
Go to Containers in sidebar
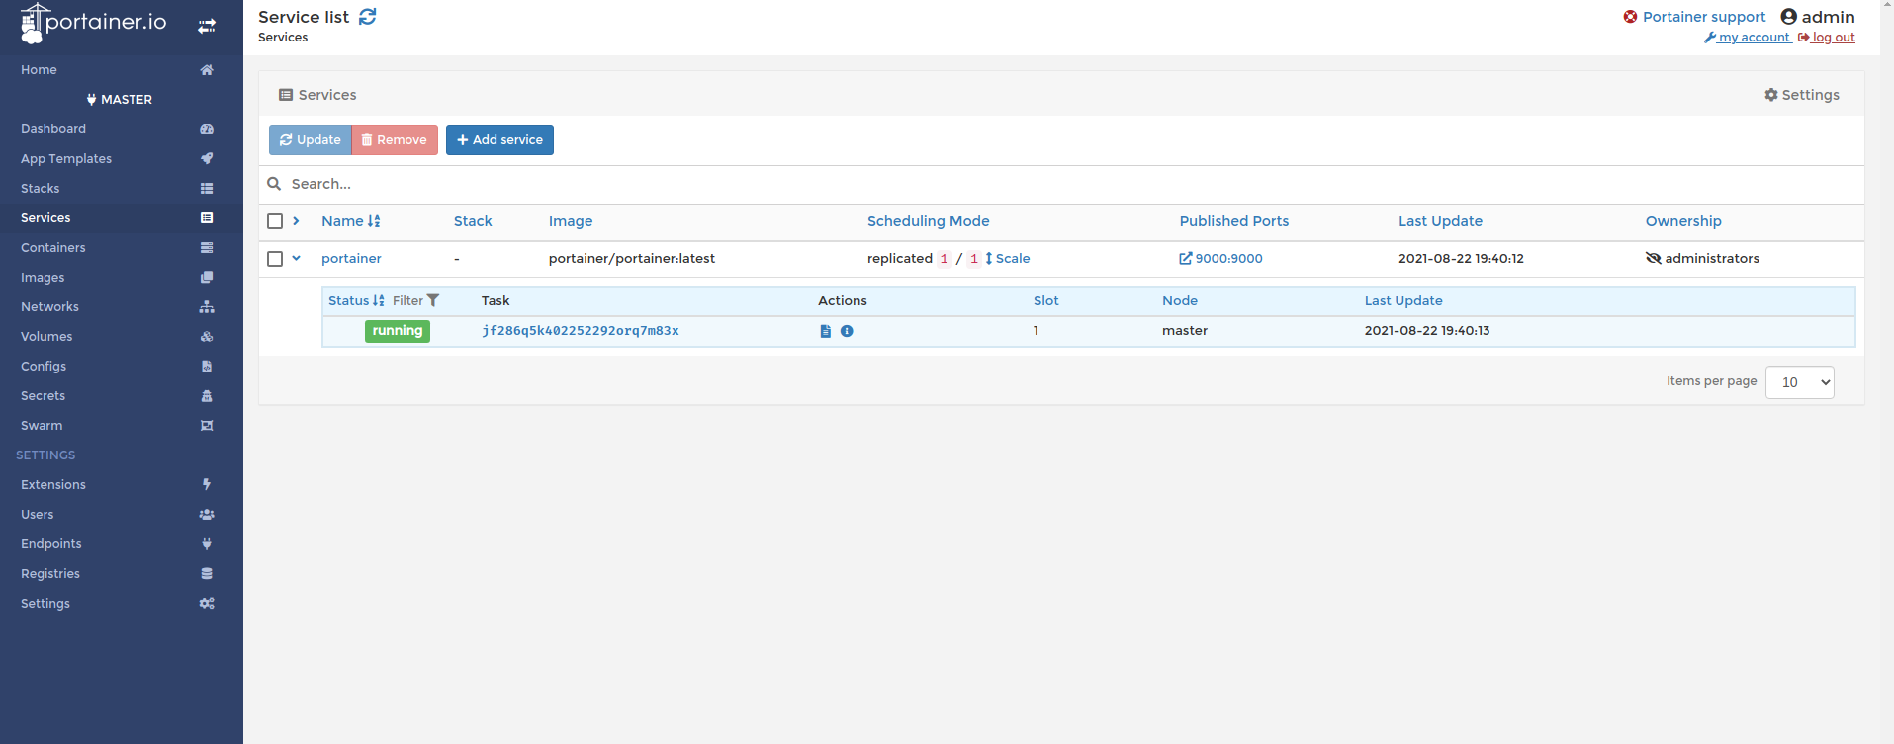[x=53, y=248]
